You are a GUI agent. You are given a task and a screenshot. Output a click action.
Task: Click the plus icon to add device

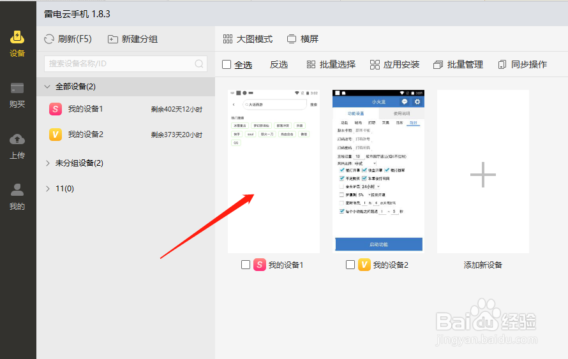pos(483,175)
